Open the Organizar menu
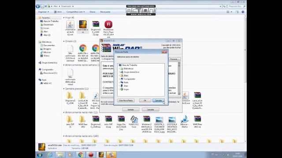The image size is (282, 158). coord(43,12)
